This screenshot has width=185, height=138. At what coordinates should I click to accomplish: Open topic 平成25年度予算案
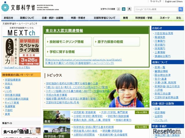[x=57, y=95]
